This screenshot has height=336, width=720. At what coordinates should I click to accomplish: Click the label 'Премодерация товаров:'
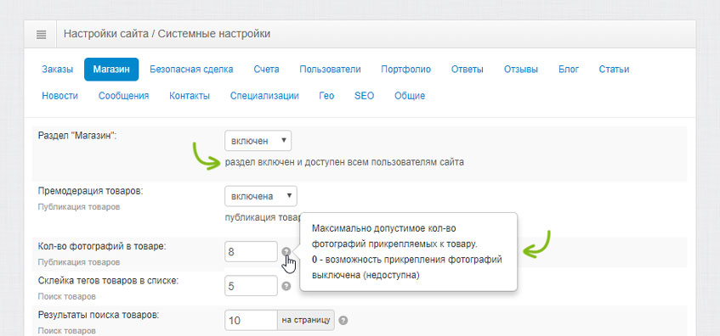[90, 191]
